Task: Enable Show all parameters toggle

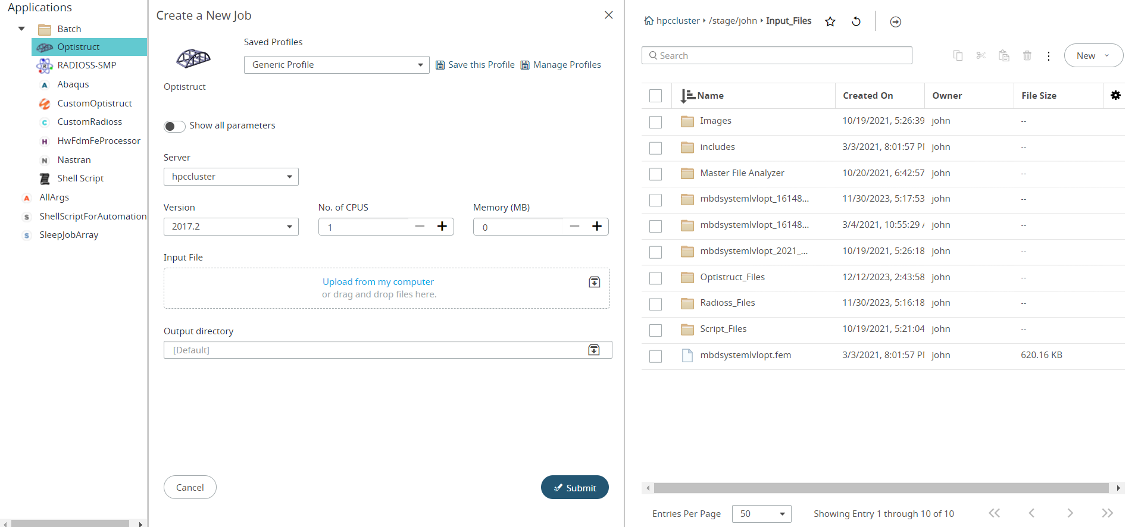Action: point(174,126)
